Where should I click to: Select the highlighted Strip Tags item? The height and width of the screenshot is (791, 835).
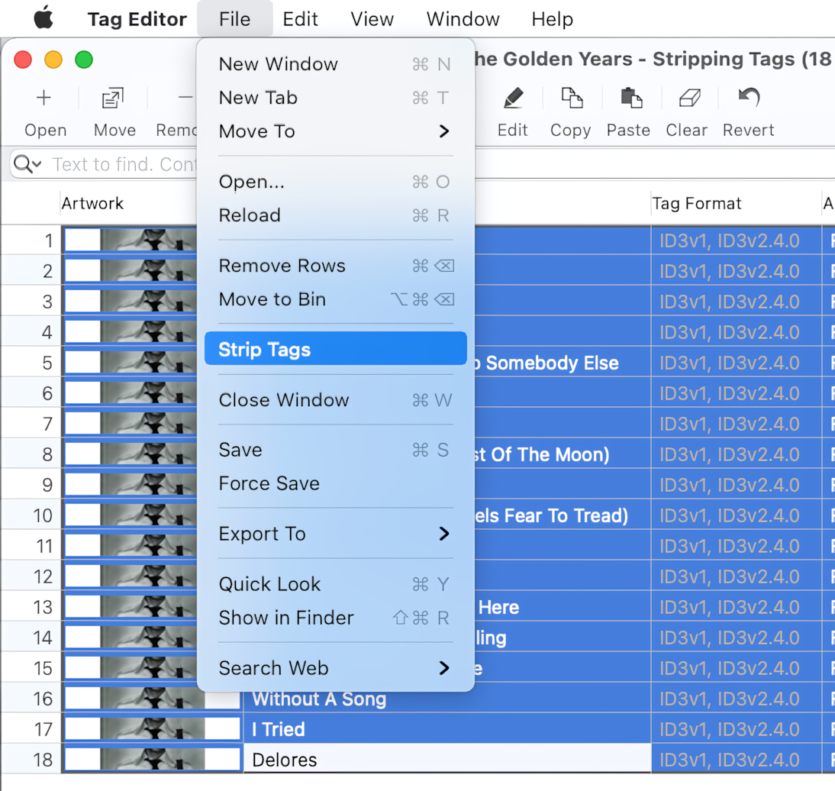[336, 349]
